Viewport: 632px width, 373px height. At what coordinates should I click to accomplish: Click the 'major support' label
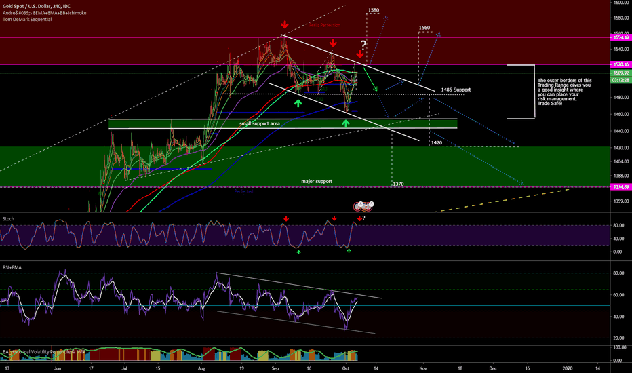tap(317, 182)
